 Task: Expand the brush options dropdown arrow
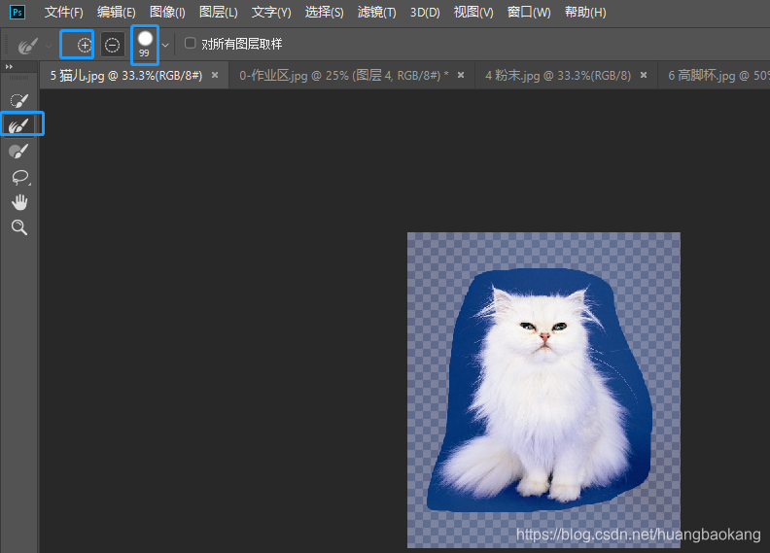(165, 45)
